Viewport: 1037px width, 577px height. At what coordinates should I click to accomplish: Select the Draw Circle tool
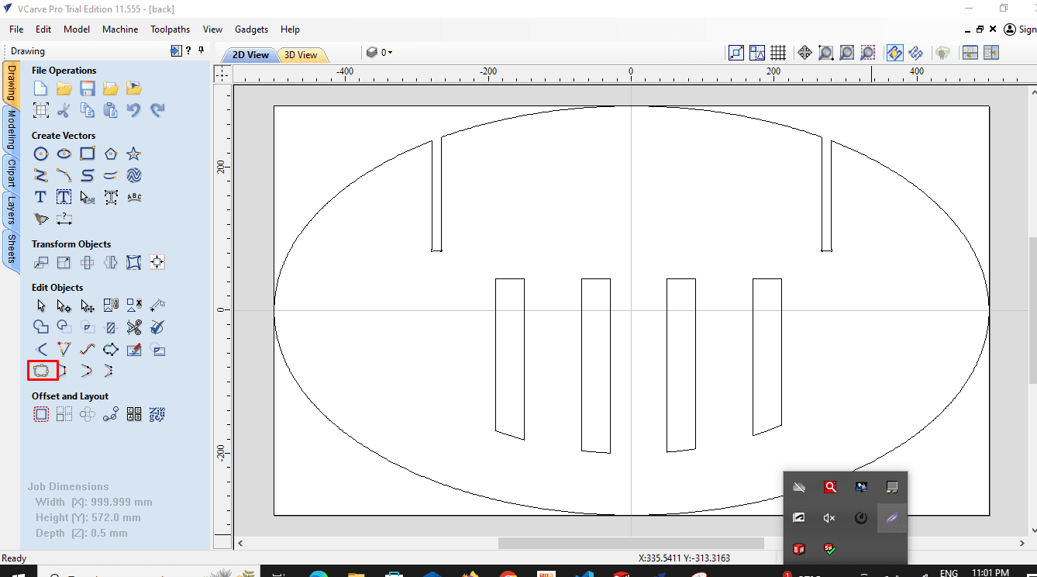(41, 154)
